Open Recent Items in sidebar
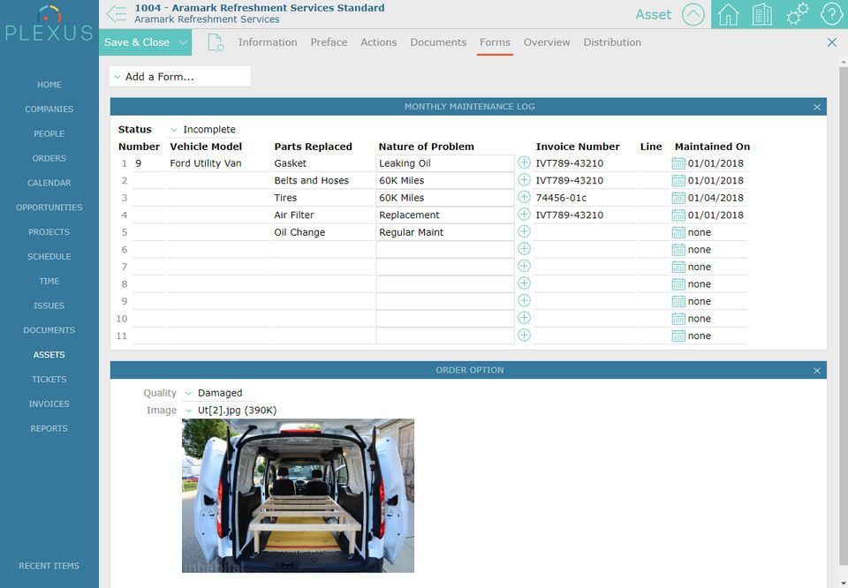This screenshot has width=848, height=588. 49,566
